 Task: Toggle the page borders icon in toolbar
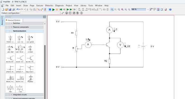point(158,10)
